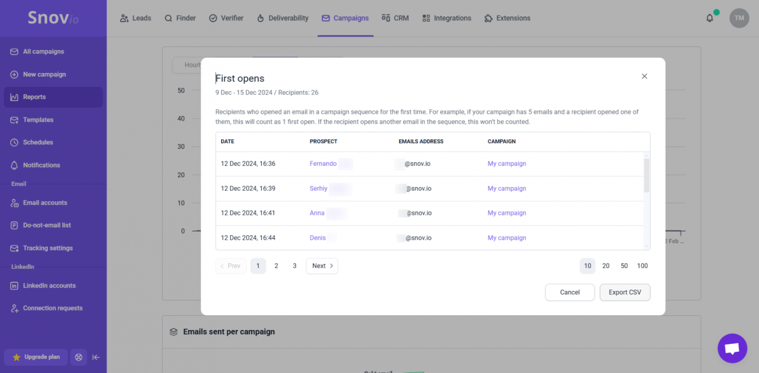Click the PROSPECT column header

click(324, 142)
